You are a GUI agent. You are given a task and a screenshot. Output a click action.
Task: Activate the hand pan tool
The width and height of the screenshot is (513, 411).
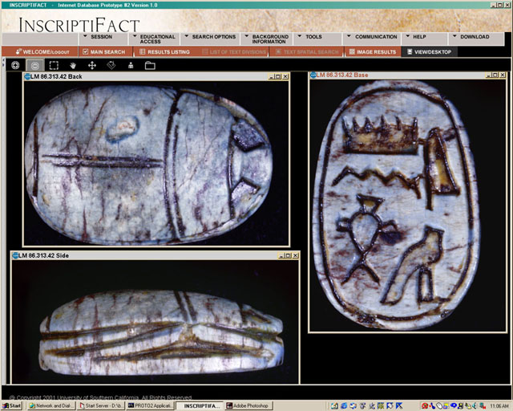click(73, 66)
